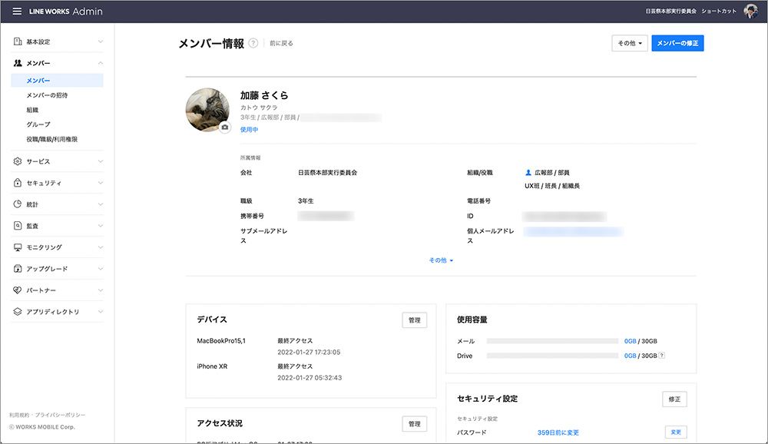Image resolution: width=768 pixels, height=444 pixels.
Task: Collapse the メンバー sidebar section
Action: pos(101,63)
